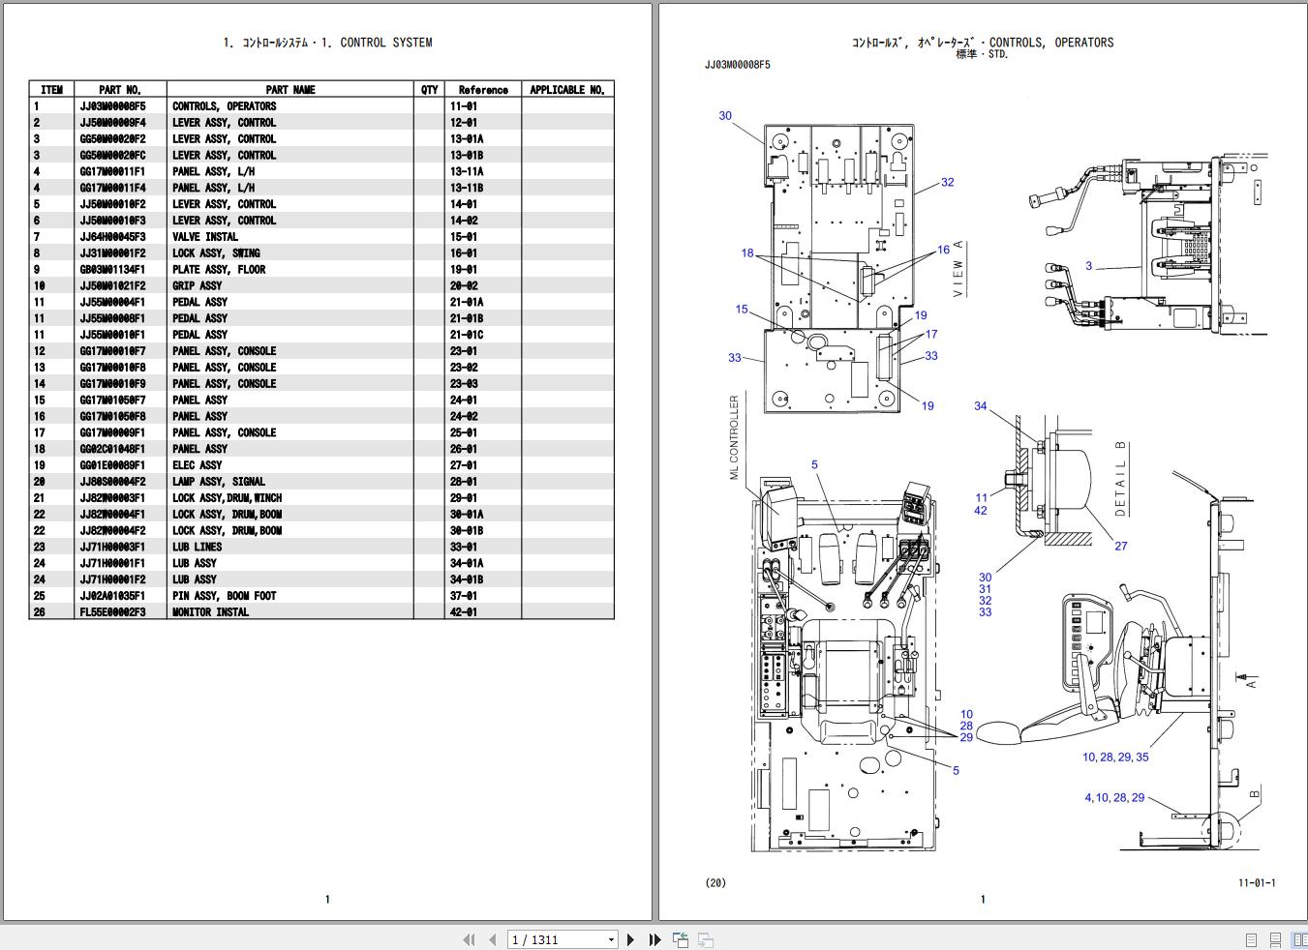
Task: Click the 10, 28, 29, 35 callout label
Action: 1115,757
